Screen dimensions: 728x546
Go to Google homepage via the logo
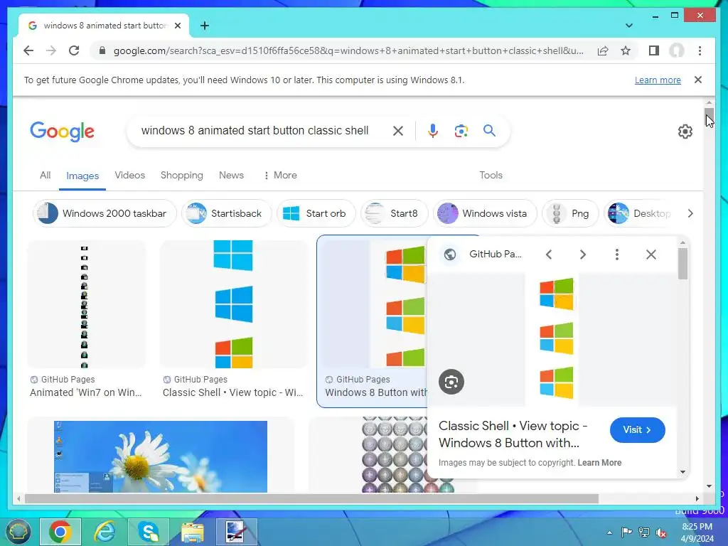click(63, 132)
